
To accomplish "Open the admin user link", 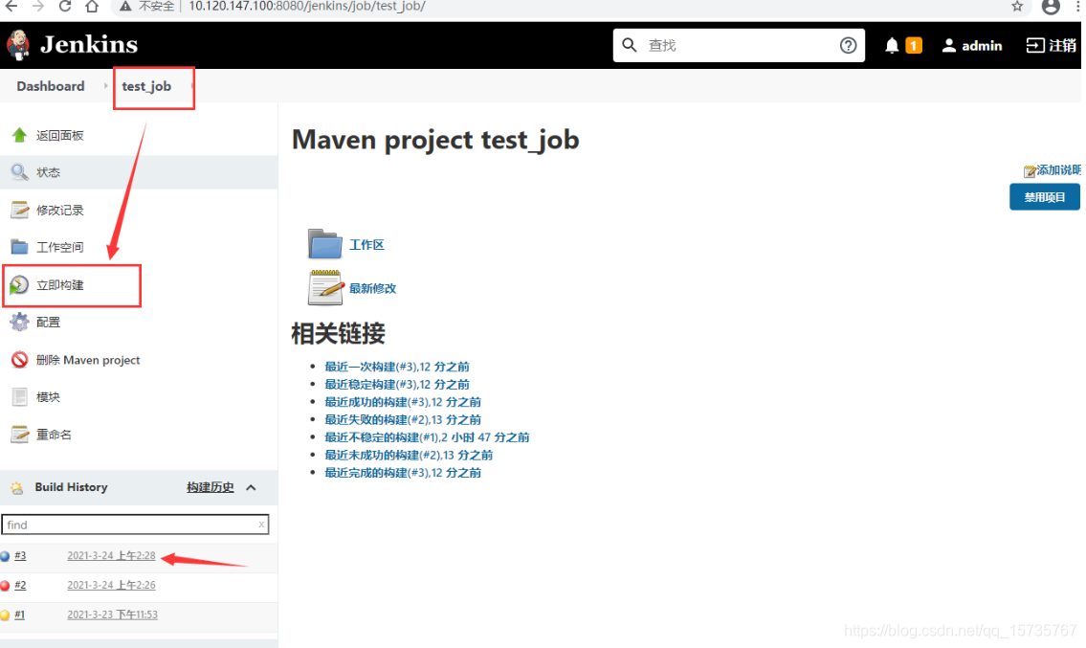I will [972, 46].
